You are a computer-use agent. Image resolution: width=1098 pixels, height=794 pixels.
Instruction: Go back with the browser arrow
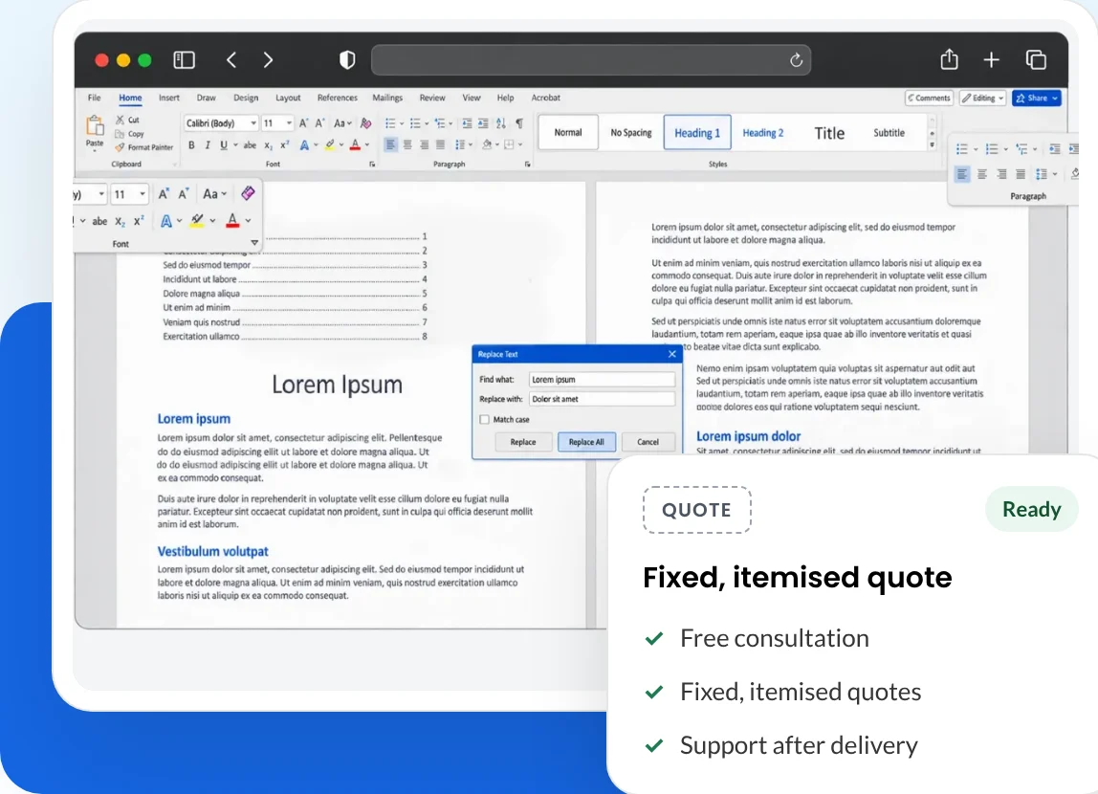coord(231,59)
